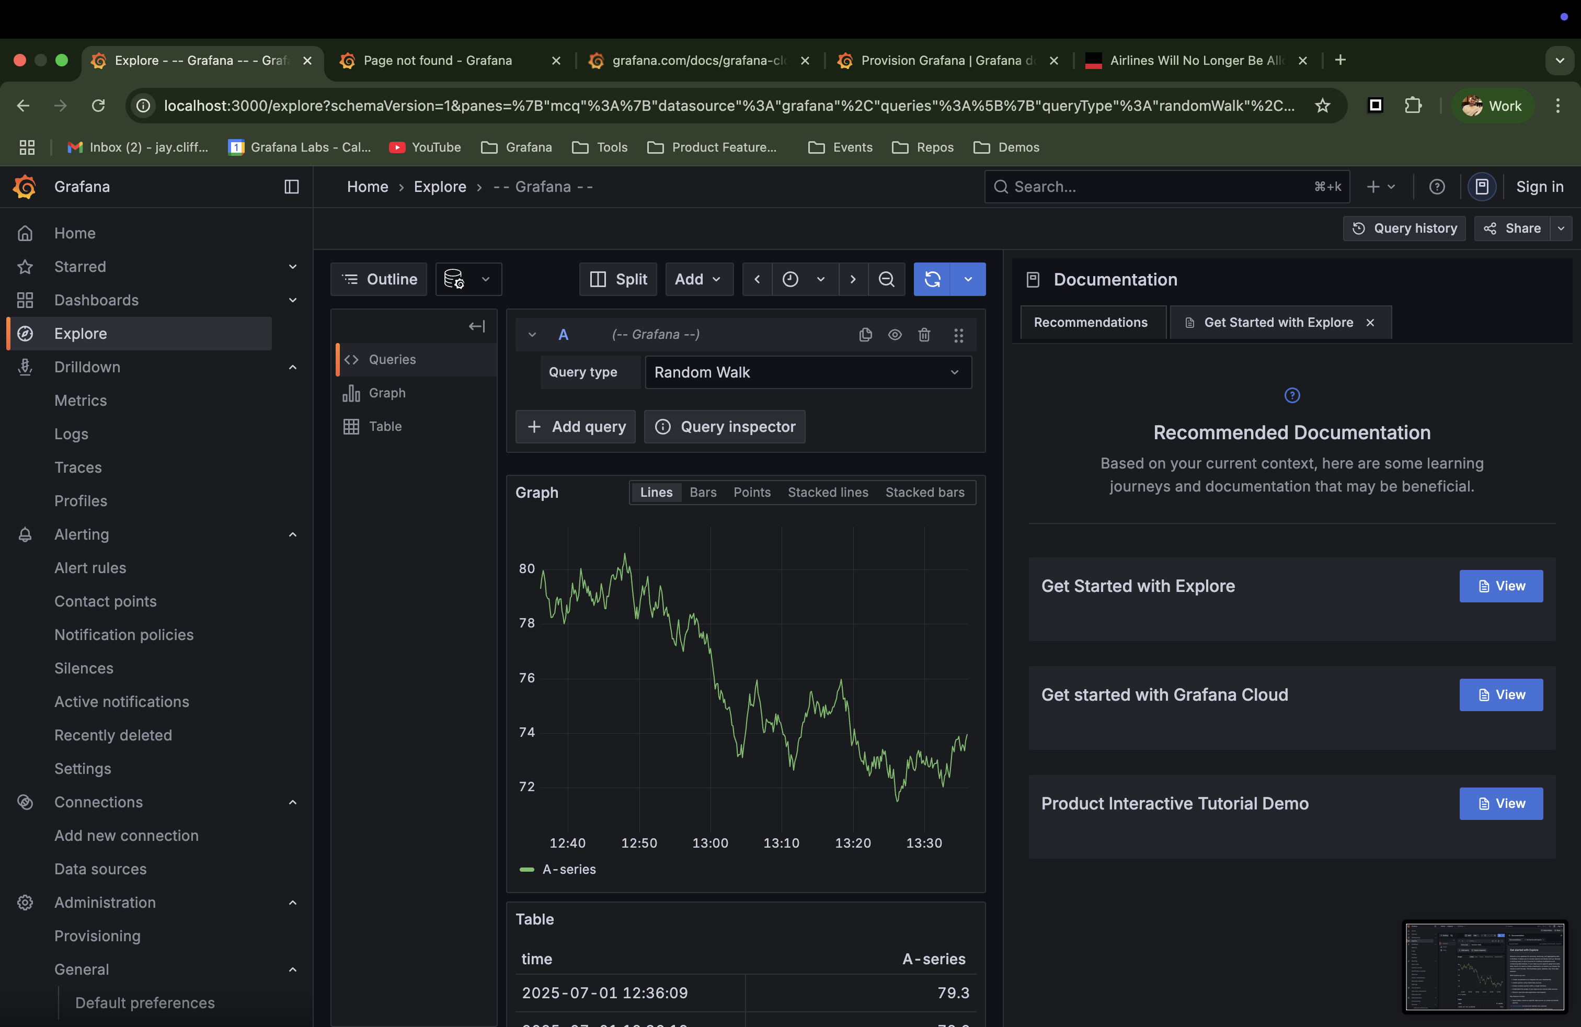Screen dimensions: 1581x1027
Task: Delete query A with trash icon
Action: (924, 335)
